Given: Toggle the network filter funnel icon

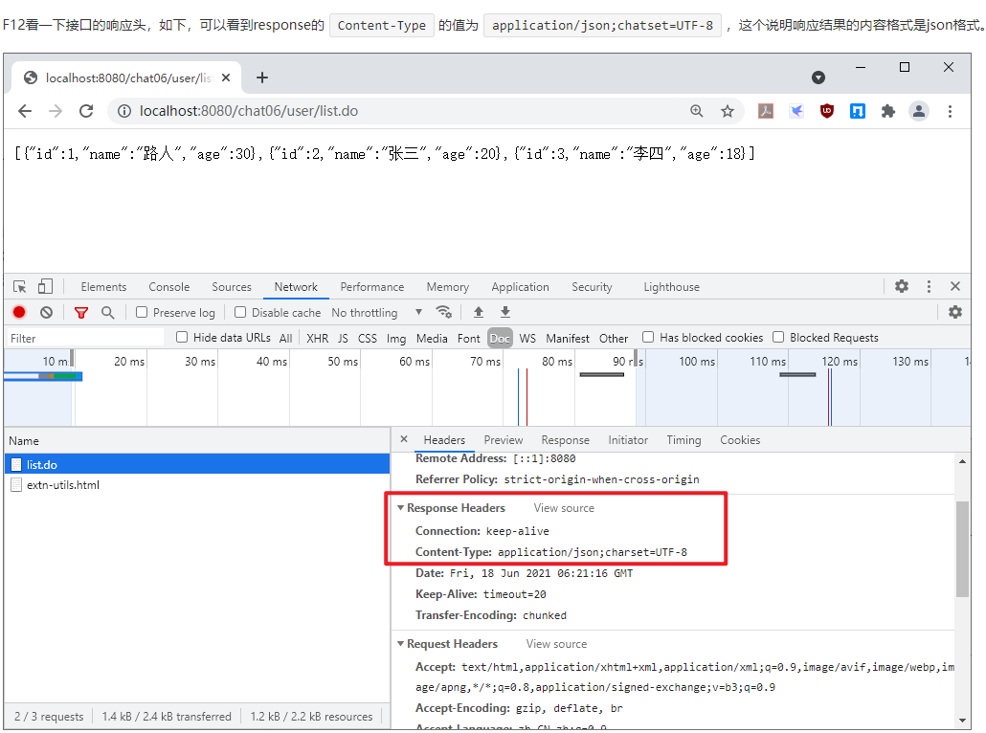Looking at the screenshot, I should tap(81, 312).
